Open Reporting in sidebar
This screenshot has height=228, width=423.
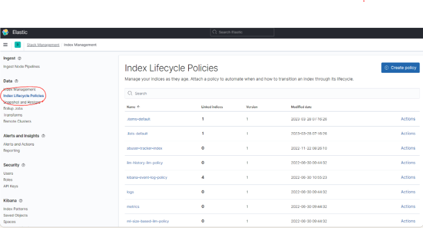click(x=12, y=150)
